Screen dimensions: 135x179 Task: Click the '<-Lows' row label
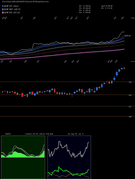(x=133, y=61)
